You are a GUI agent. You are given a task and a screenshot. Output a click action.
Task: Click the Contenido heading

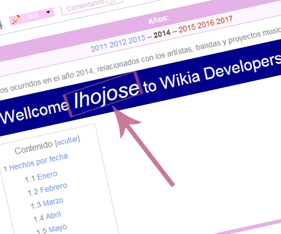[34, 148]
